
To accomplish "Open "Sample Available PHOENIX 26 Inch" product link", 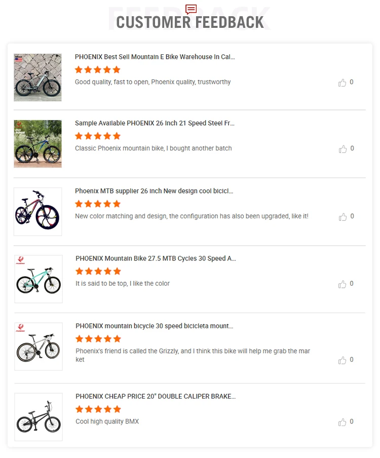I will (x=155, y=123).
